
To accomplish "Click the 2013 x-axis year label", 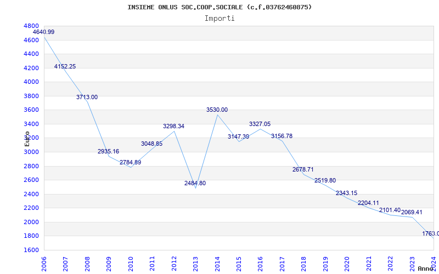I will [x=195, y=264].
